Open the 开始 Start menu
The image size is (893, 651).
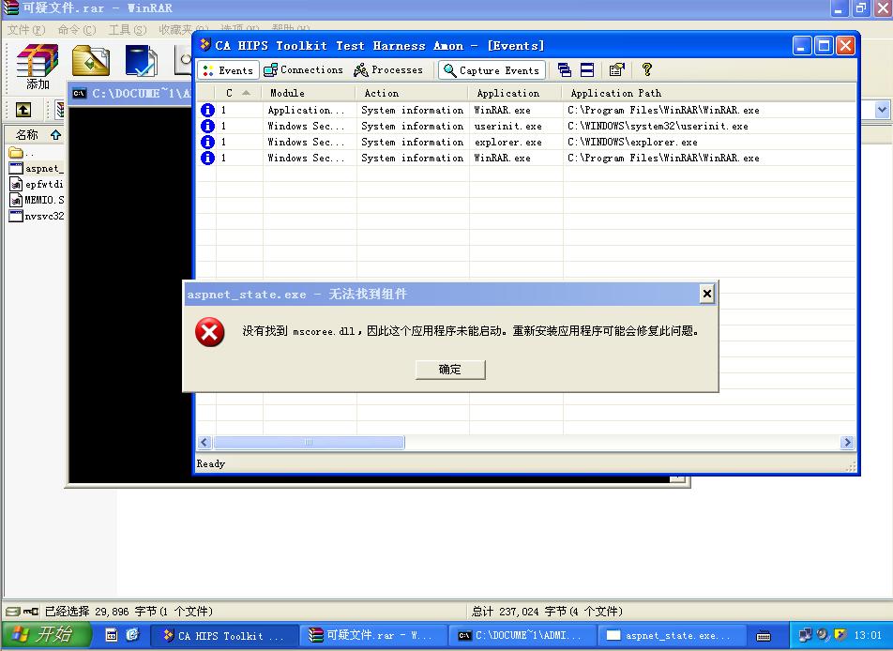pyautogui.click(x=47, y=634)
